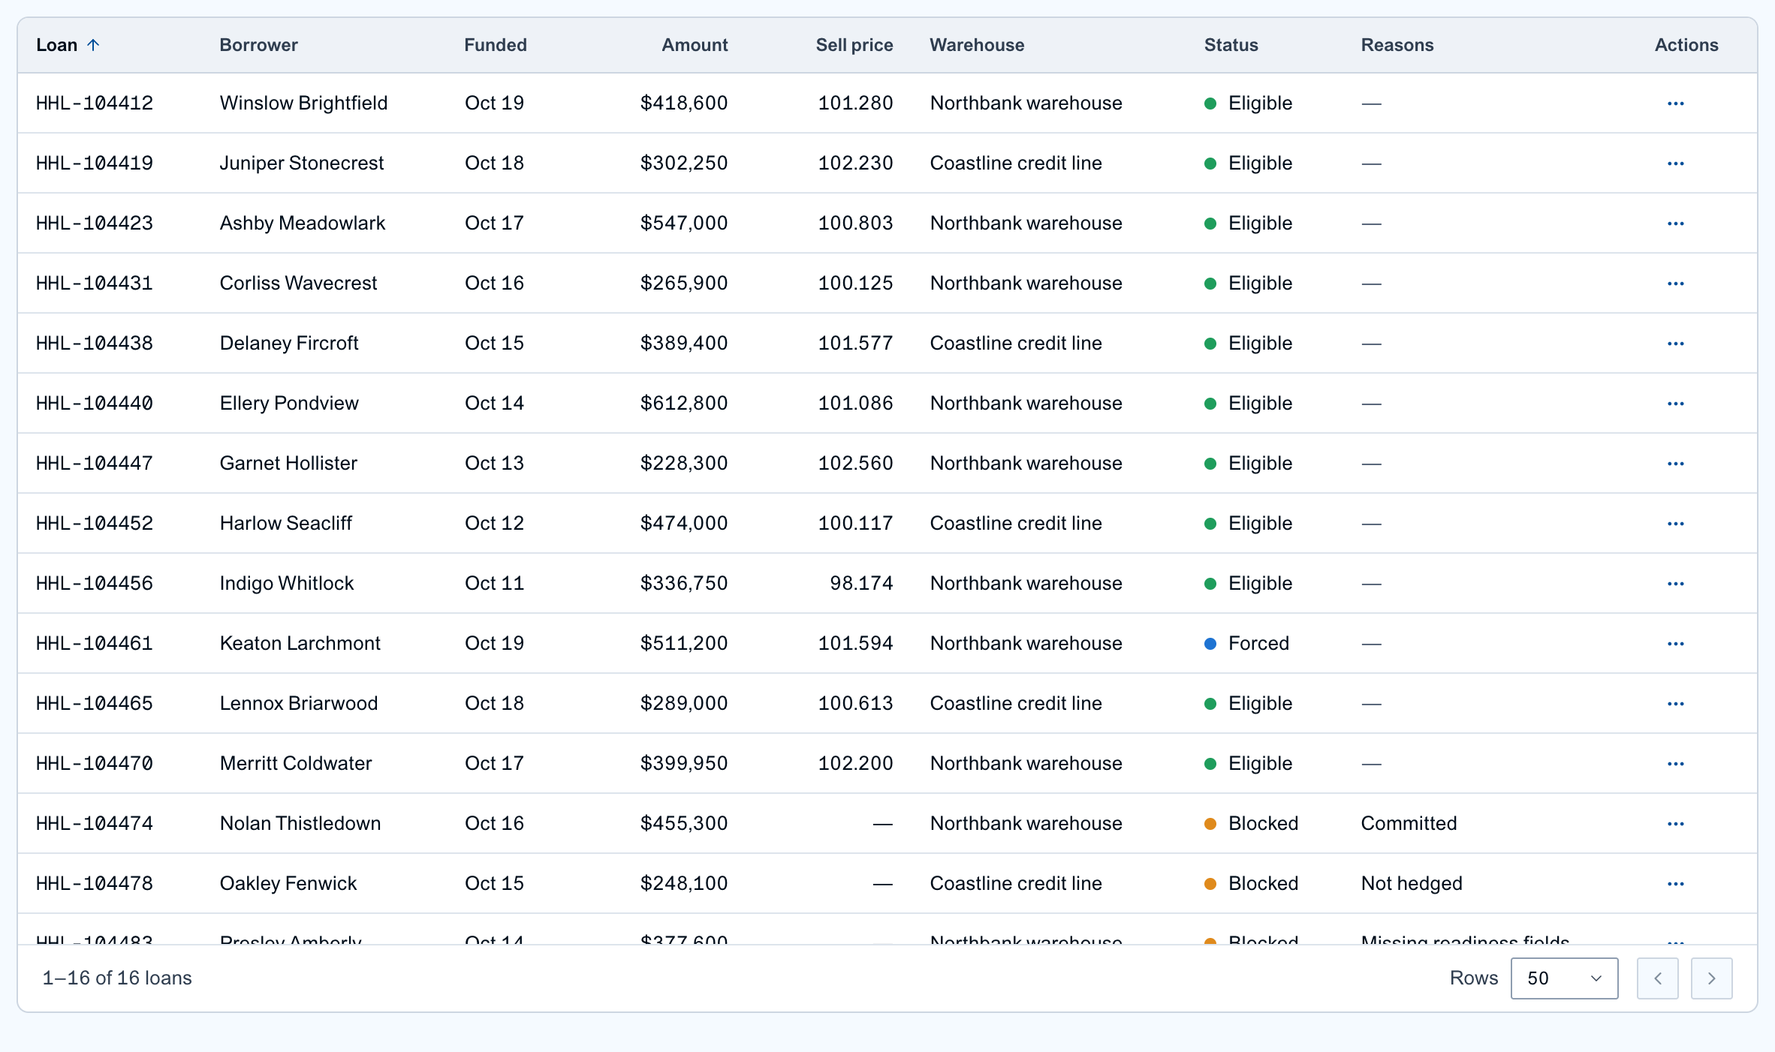The image size is (1775, 1052).
Task: Open actions menu for HHL-104465
Action: point(1675,704)
